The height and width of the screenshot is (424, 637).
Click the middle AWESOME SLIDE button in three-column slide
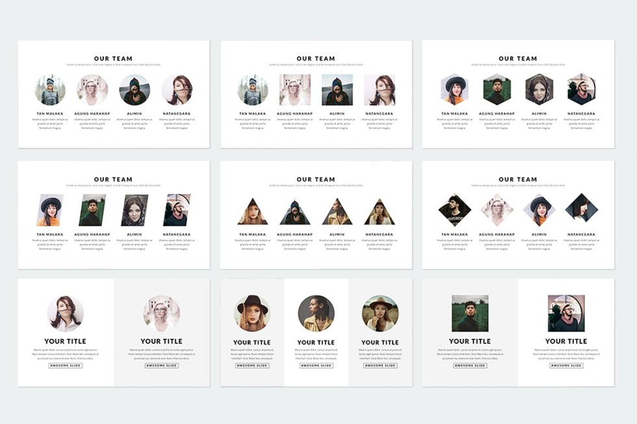316,365
